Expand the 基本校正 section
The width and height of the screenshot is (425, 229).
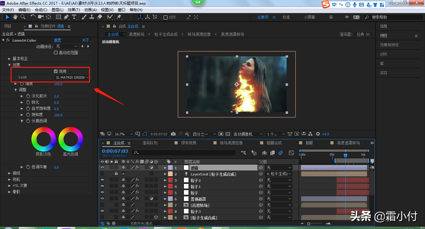click(10, 59)
